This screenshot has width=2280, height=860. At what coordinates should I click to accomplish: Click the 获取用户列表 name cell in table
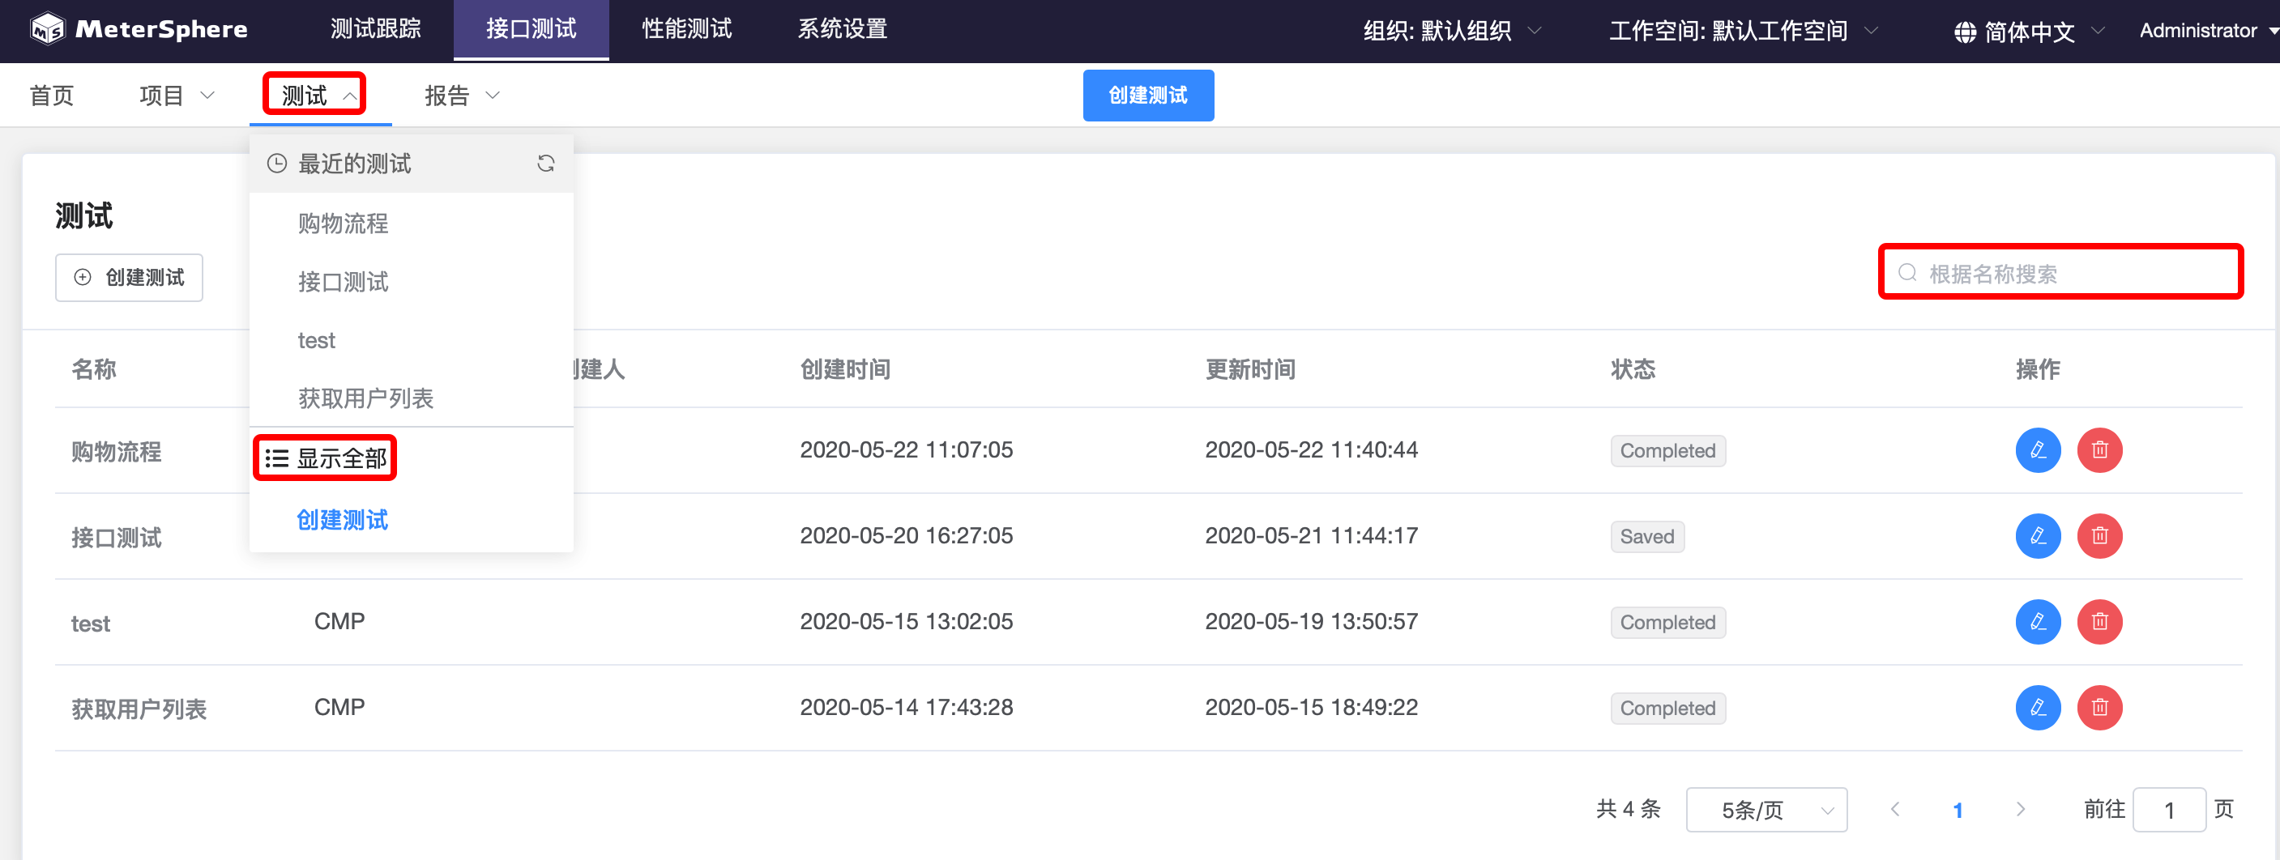pos(138,709)
